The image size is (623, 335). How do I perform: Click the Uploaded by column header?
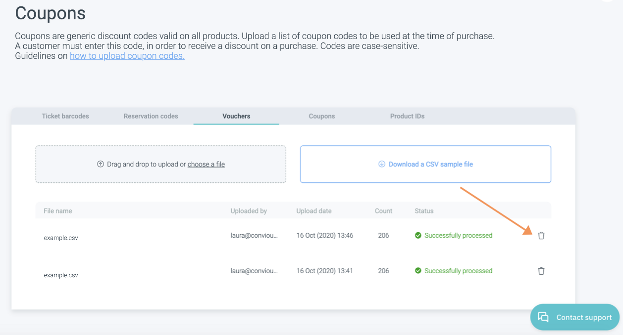(x=249, y=211)
